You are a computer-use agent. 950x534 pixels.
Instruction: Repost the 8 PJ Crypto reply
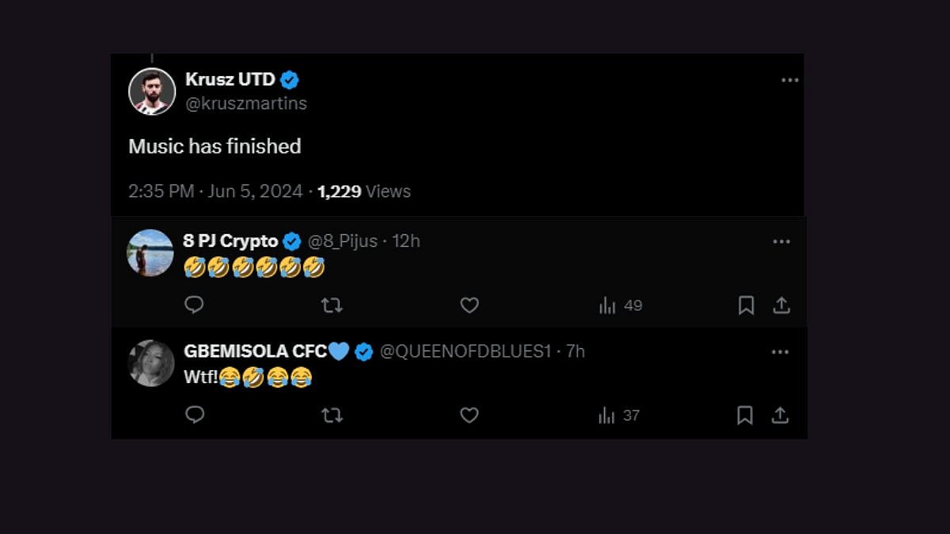pyautogui.click(x=332, y=305)
